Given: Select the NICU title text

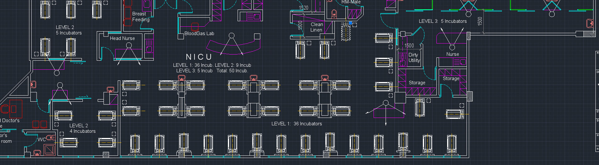Looking at the screenshot, I should 199,57.
